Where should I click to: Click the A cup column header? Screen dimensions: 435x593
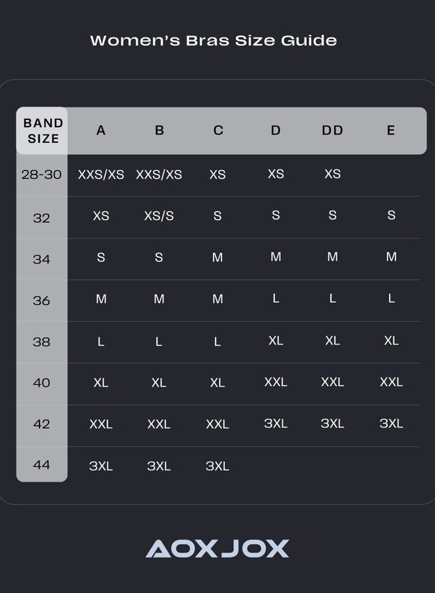pos(101,130)
